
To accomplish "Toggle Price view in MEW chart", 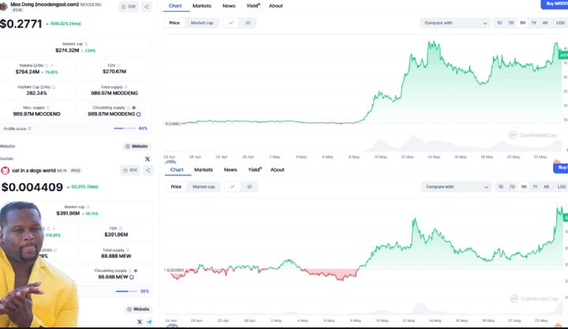I will 176,187.
